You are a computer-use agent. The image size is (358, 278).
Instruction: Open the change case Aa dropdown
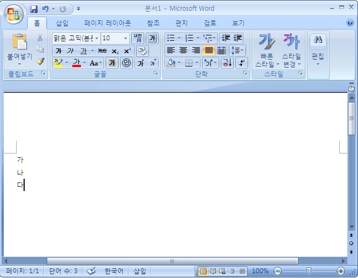pos(96,63)
